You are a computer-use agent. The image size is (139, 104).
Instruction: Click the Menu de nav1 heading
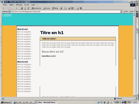coord(23,29)
